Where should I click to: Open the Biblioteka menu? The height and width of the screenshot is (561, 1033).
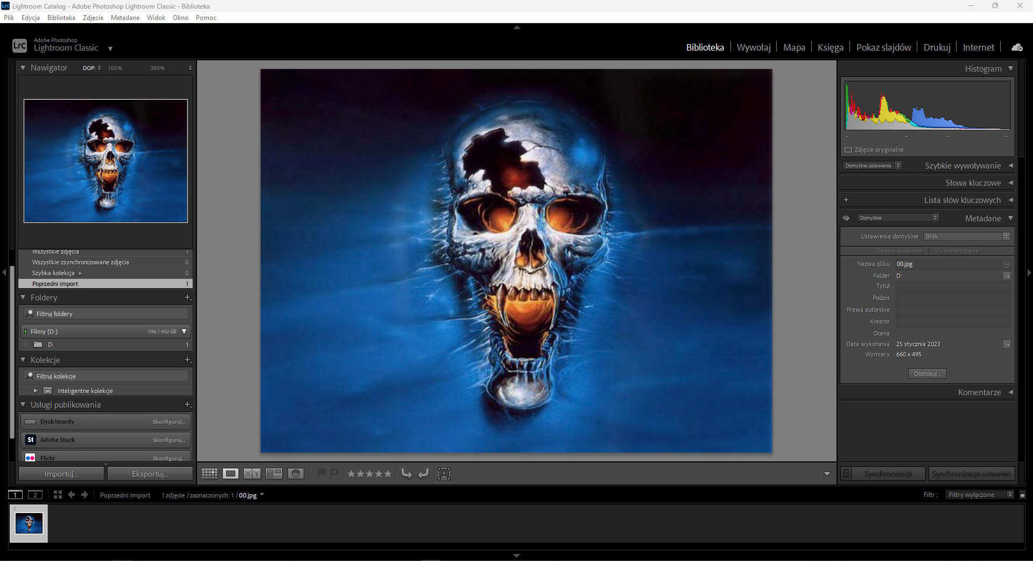61,18
